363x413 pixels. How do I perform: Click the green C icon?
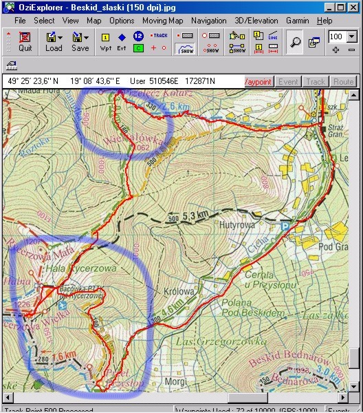tap(138, 48)
